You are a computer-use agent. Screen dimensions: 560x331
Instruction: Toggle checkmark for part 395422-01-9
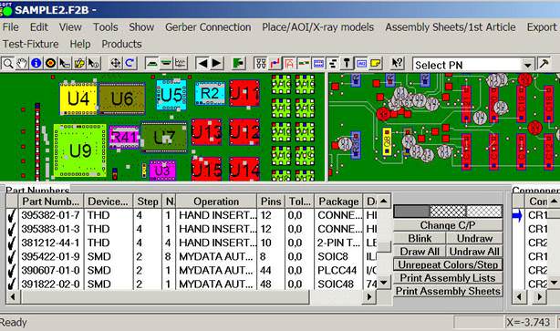(x=12, y=257)
